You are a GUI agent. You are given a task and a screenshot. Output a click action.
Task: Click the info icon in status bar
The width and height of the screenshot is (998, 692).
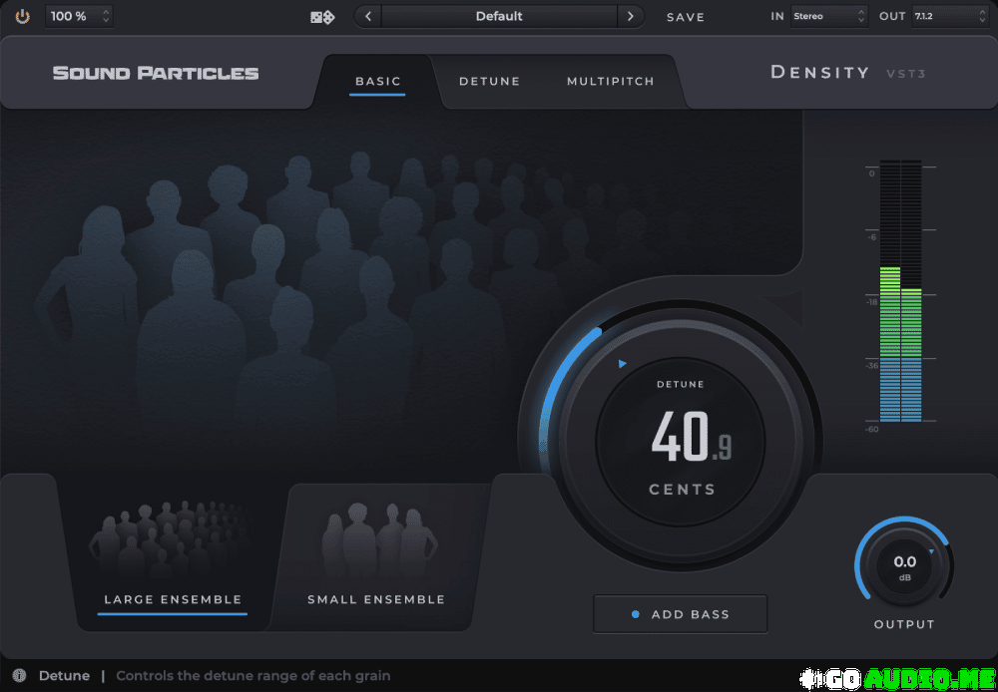(20, 675)
